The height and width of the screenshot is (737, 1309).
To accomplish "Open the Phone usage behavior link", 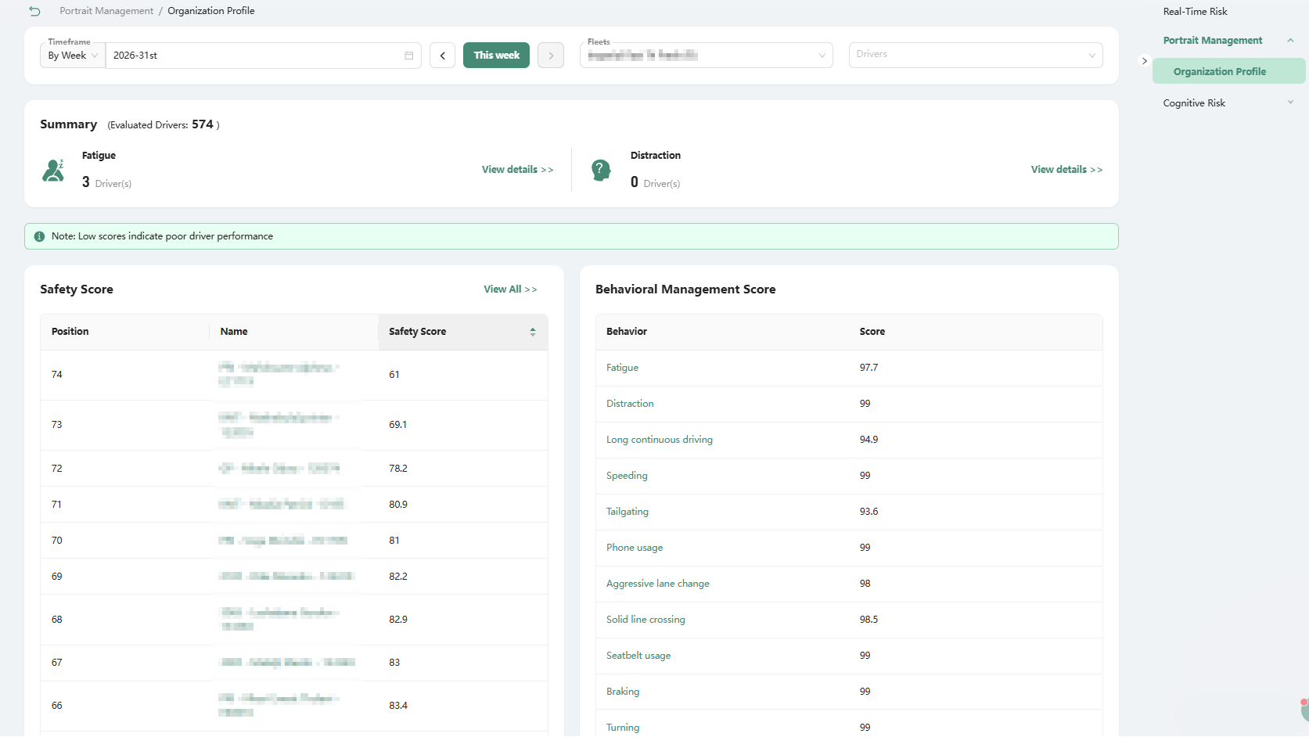I will pyautogui.click(x=635, y=548).
